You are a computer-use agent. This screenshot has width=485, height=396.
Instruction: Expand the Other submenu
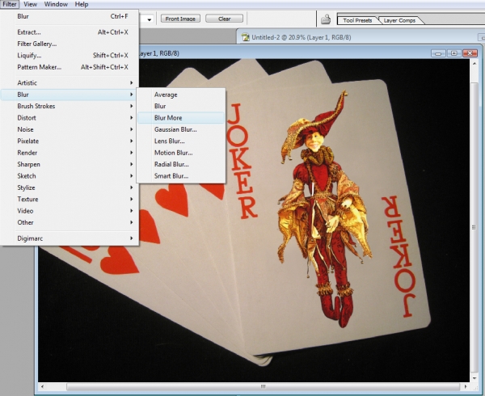70,222
